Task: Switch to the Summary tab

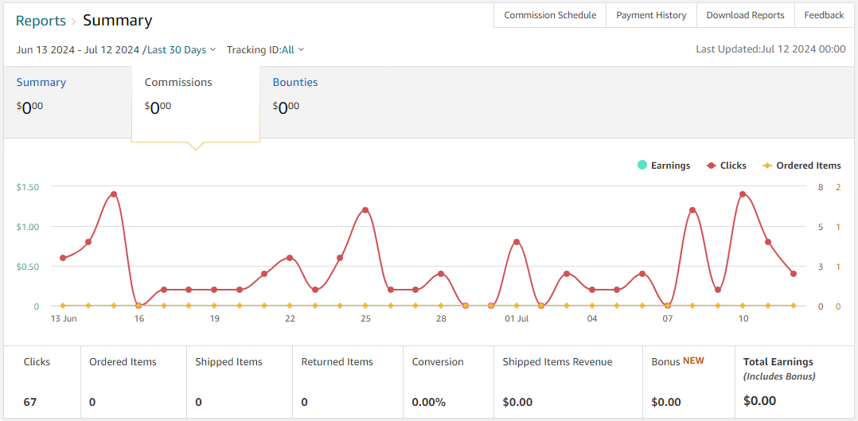Action: 41,82
